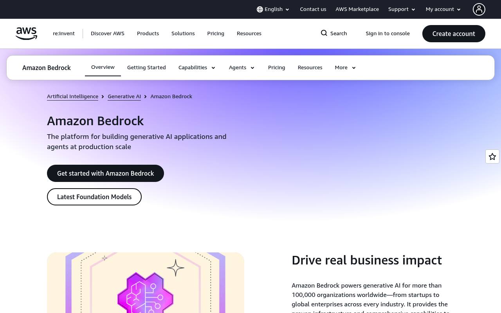The image size is (501, 313).
Task: Follow Generative AI breadcrumb
Action: click(x=124, y=97)
